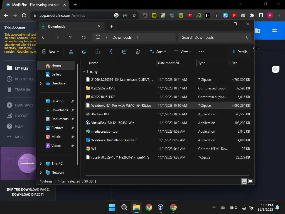Select Wii Chrome HTML document

[x=168, y=149]
